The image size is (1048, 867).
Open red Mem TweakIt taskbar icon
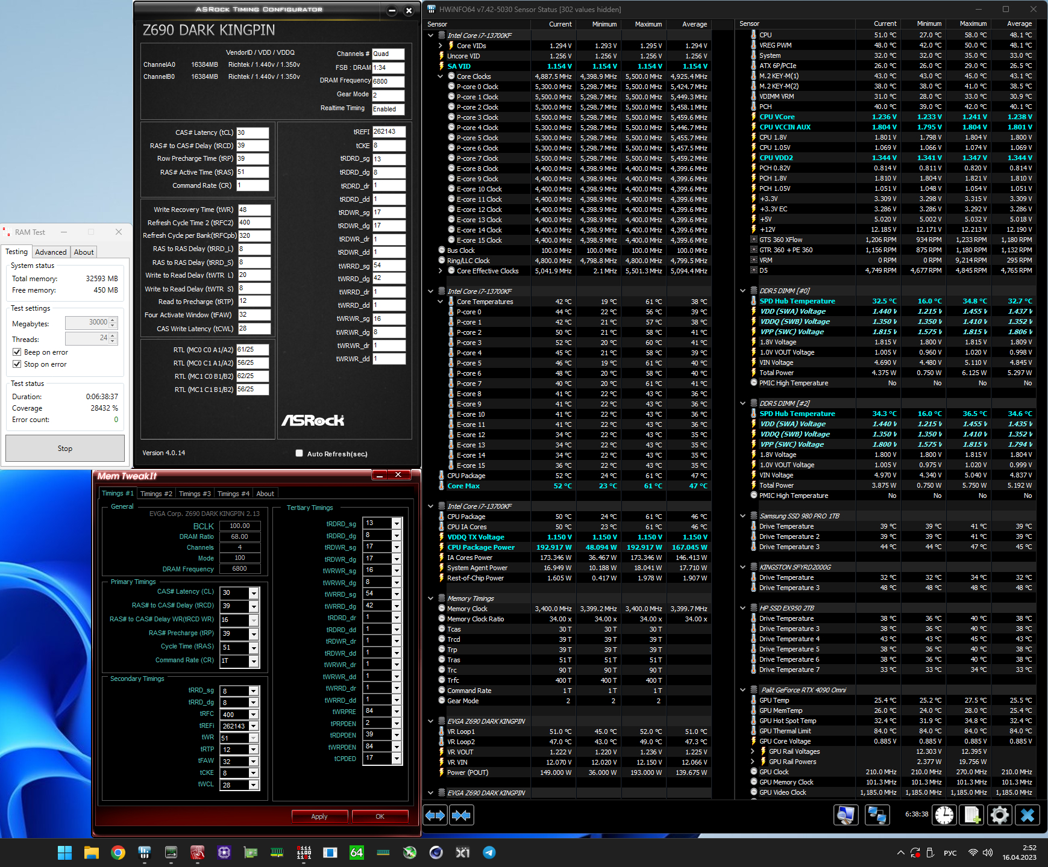click(x=198, y=853)
